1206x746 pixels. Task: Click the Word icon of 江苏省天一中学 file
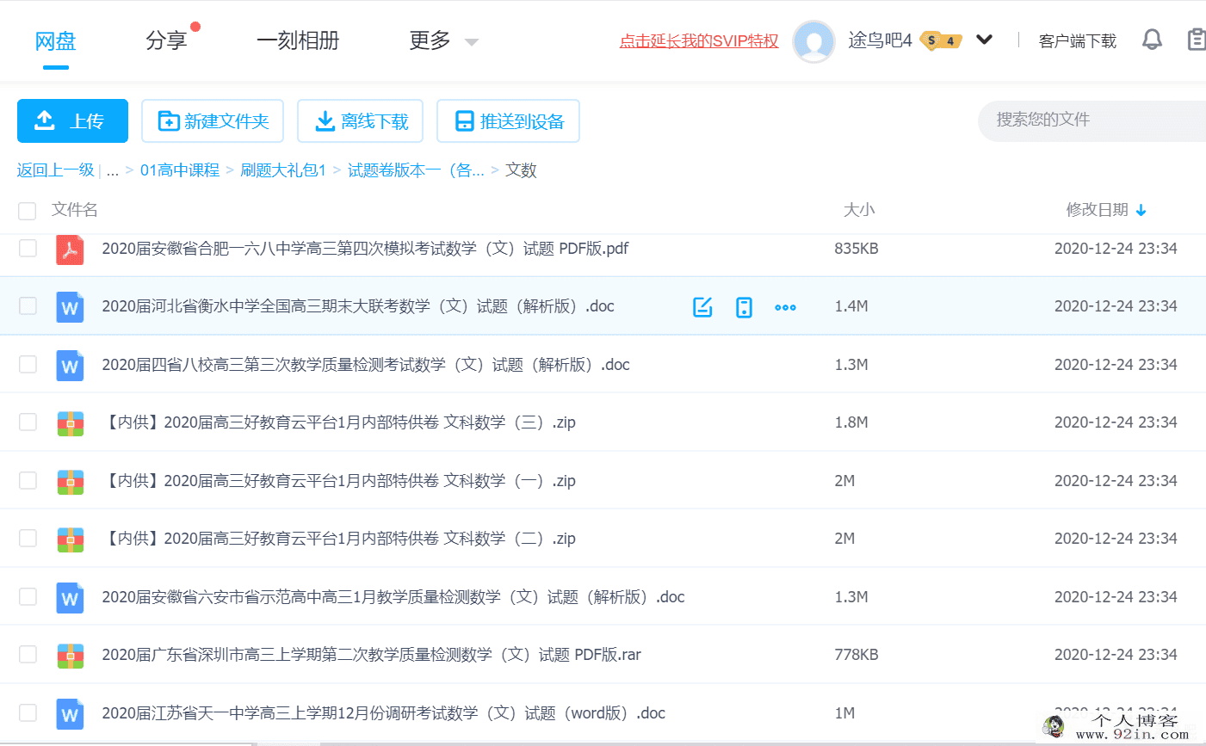pos(70,714)
